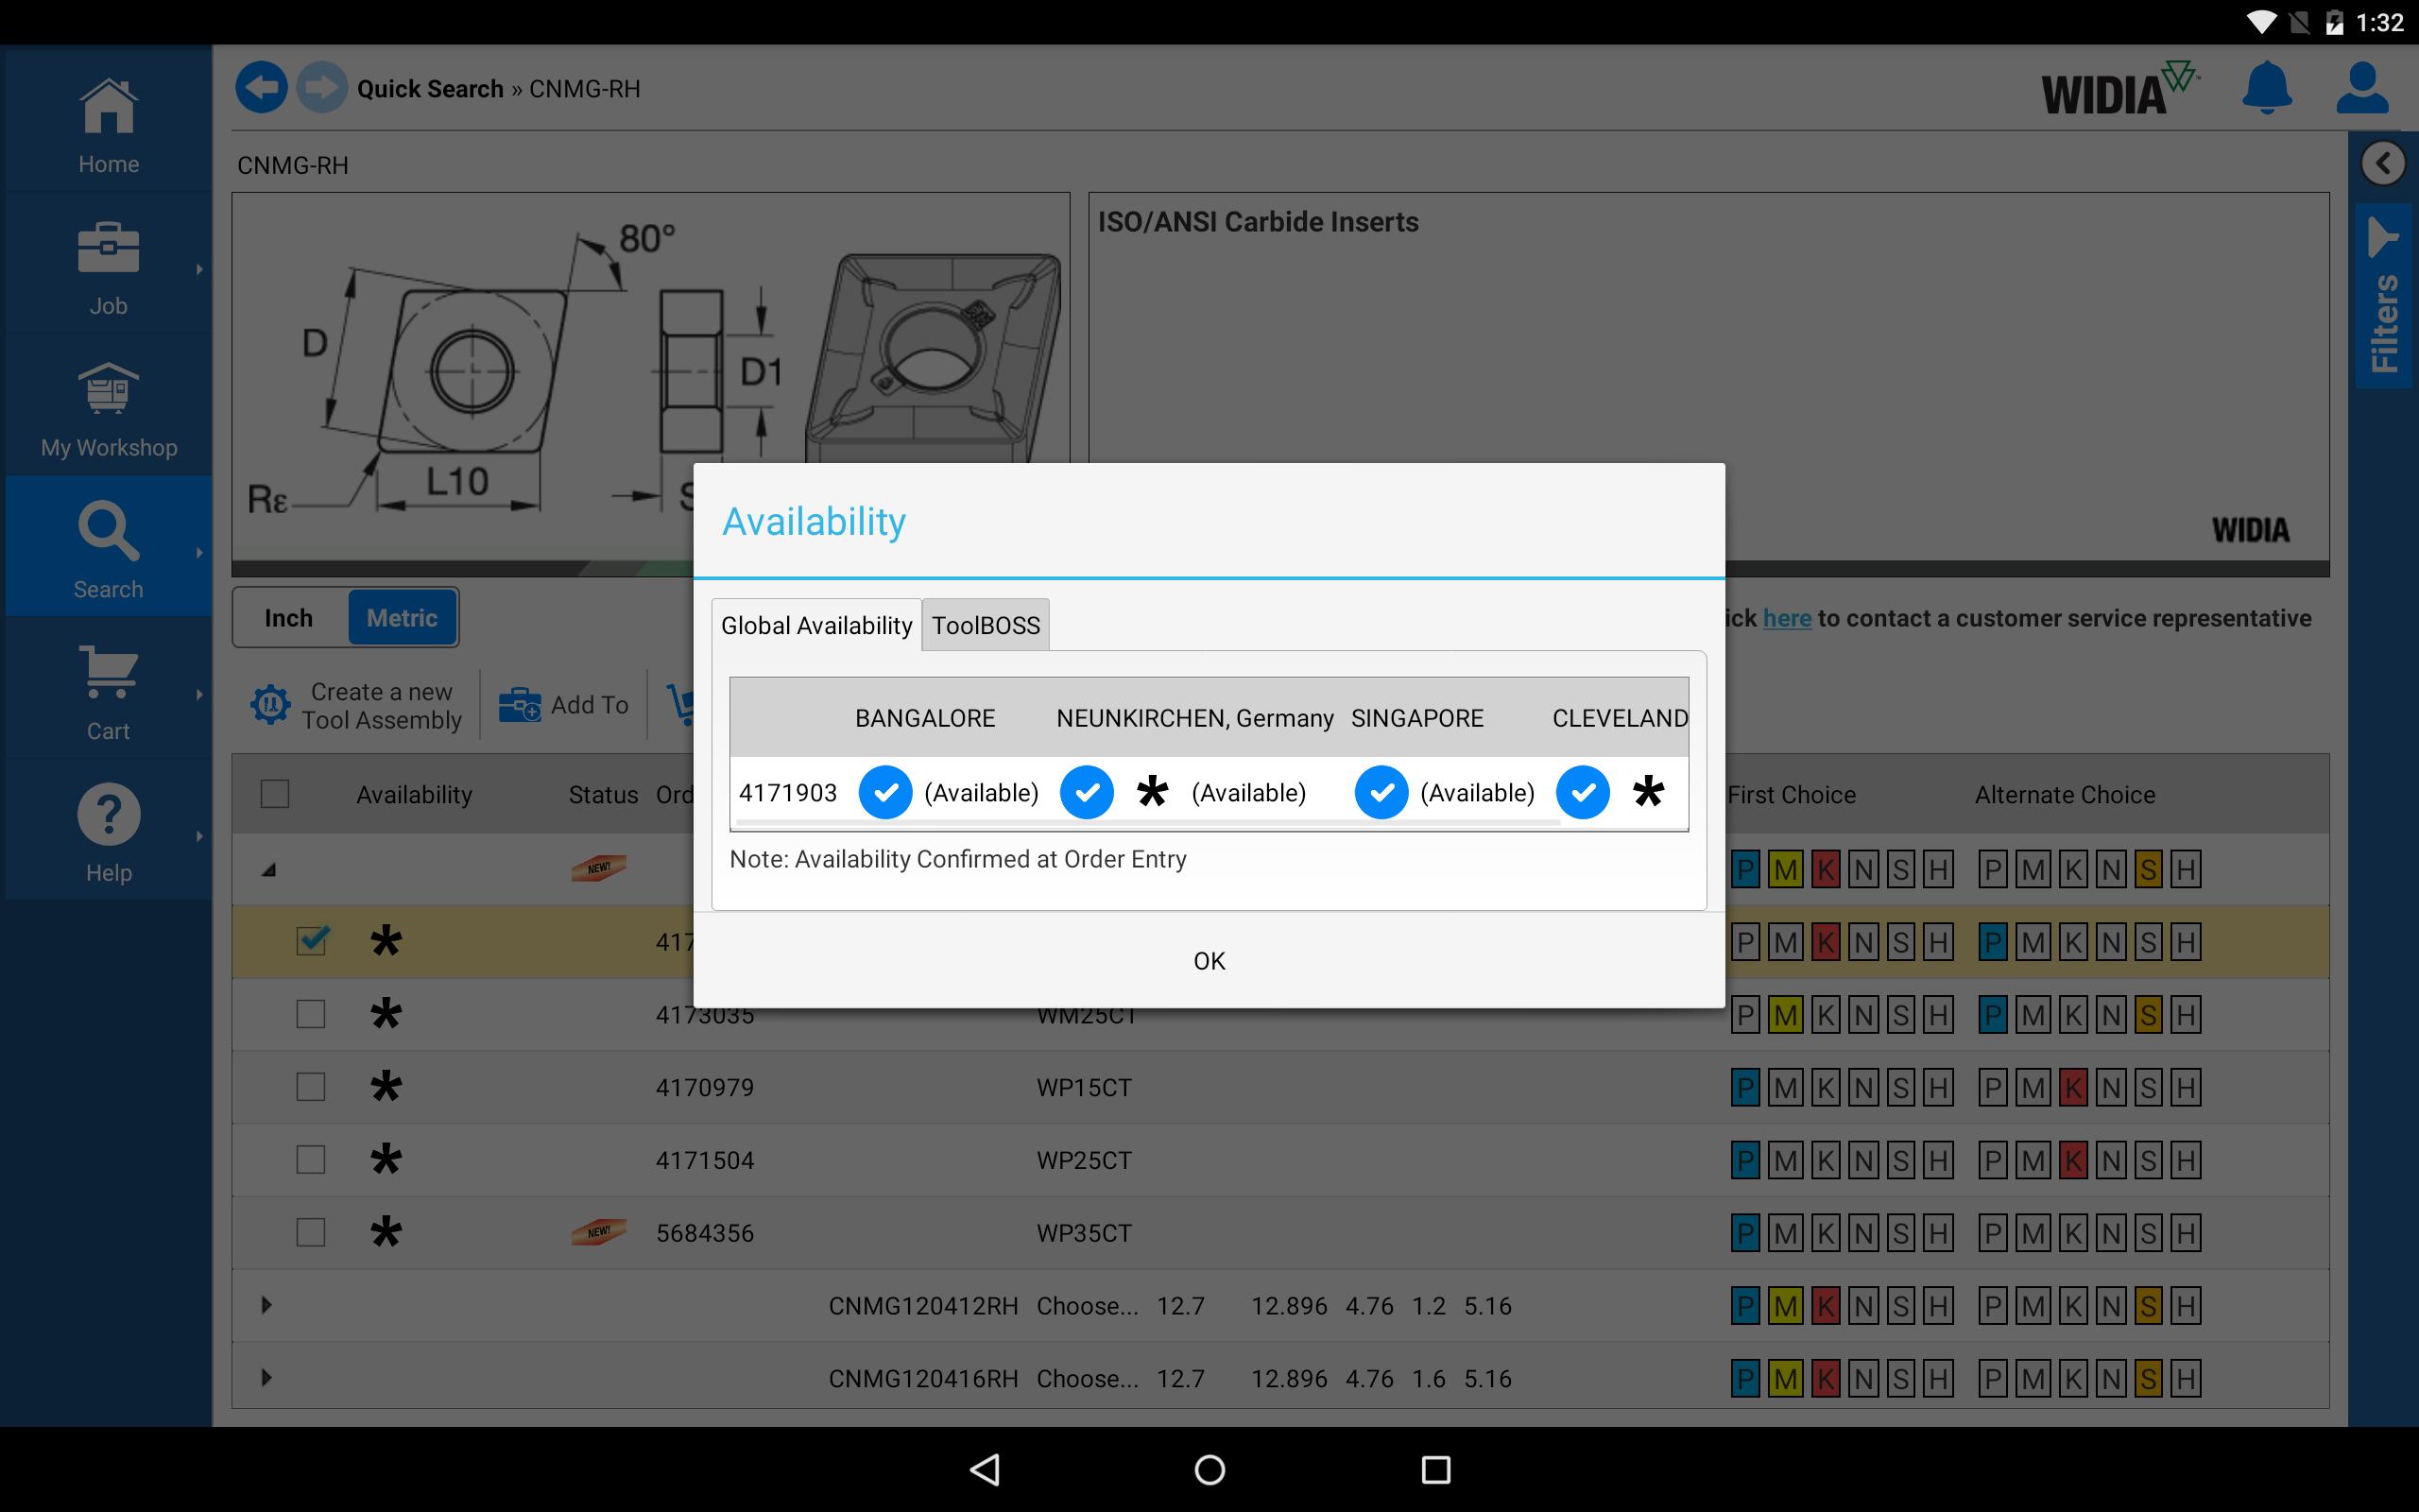Click the 'here' customer service link
2419x1512 pixels.
pyautogui.click(x=1786, y=618)
